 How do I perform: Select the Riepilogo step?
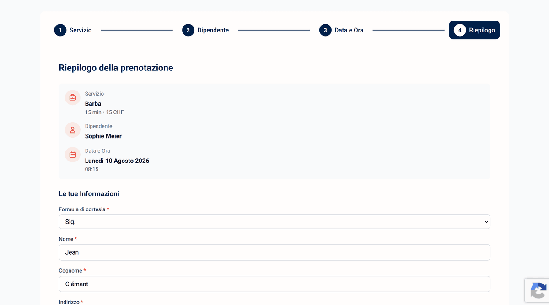tap(474, 30)
